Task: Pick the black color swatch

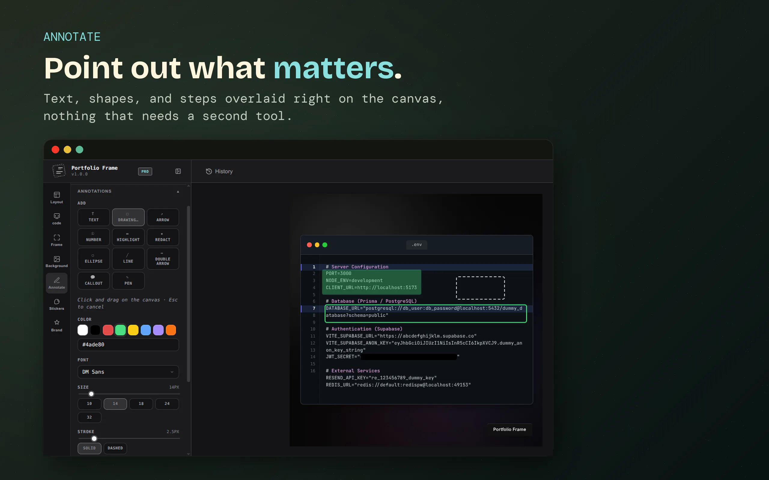Action: (95, 330)
